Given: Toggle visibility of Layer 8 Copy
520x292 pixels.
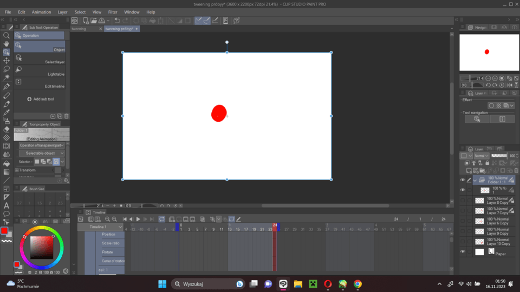Looking at the screenshot, I should tap(463, 201).
